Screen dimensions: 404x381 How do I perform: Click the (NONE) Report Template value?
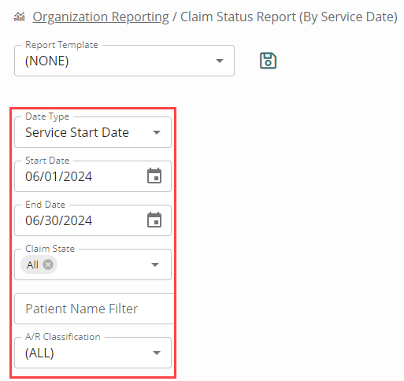coord(46,61)
